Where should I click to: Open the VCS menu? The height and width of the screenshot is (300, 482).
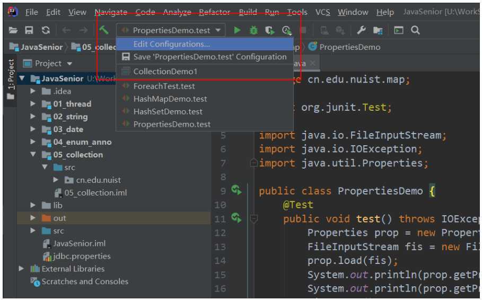tap(323, 12)
